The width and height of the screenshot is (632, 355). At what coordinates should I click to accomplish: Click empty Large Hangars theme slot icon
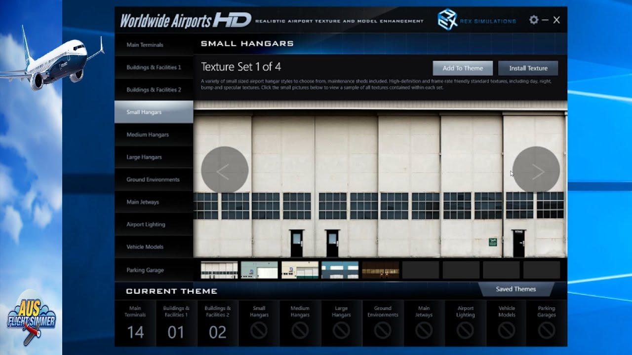click(341, 331)
